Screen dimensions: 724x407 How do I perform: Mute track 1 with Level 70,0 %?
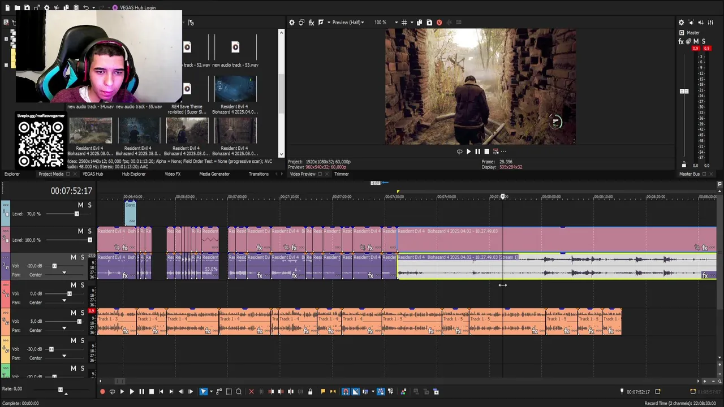[80, 205]
